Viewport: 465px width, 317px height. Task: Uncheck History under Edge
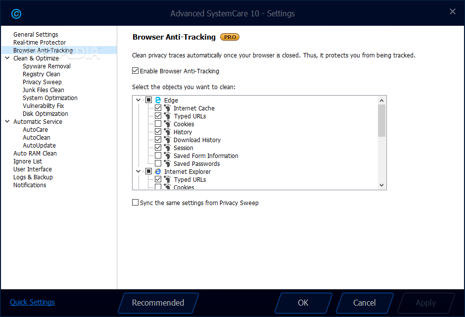pyautogui.click(x=158, y=131)
